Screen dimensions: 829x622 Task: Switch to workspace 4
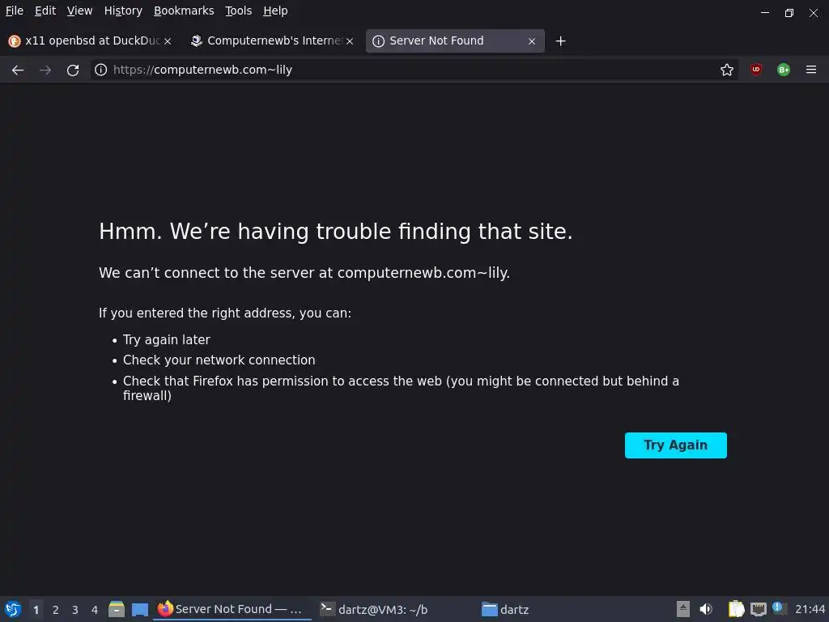[x=95, y=610]
